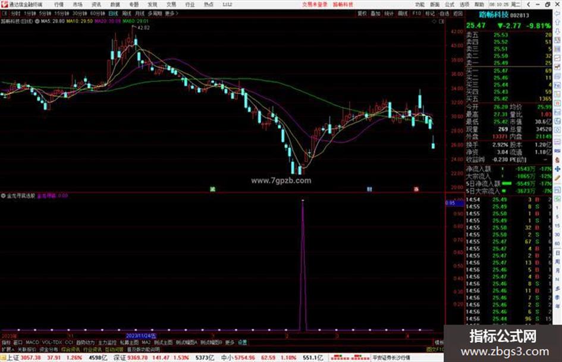Image resolution: width=562 pixels, height=362 pixels.
Task: Open the 公式 menu
Action: point(450,4)
